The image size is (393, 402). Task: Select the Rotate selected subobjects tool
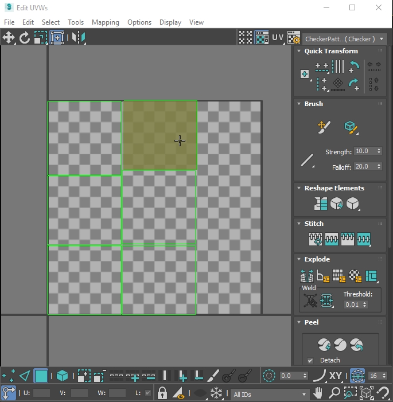click(25, 38)
